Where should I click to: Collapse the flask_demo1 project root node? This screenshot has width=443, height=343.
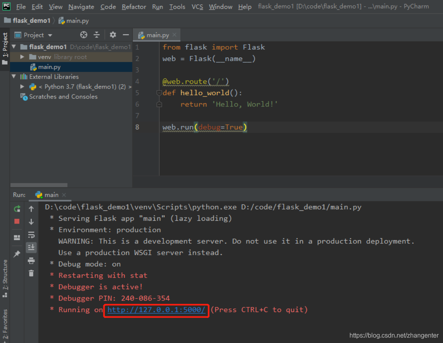[14, 46]
